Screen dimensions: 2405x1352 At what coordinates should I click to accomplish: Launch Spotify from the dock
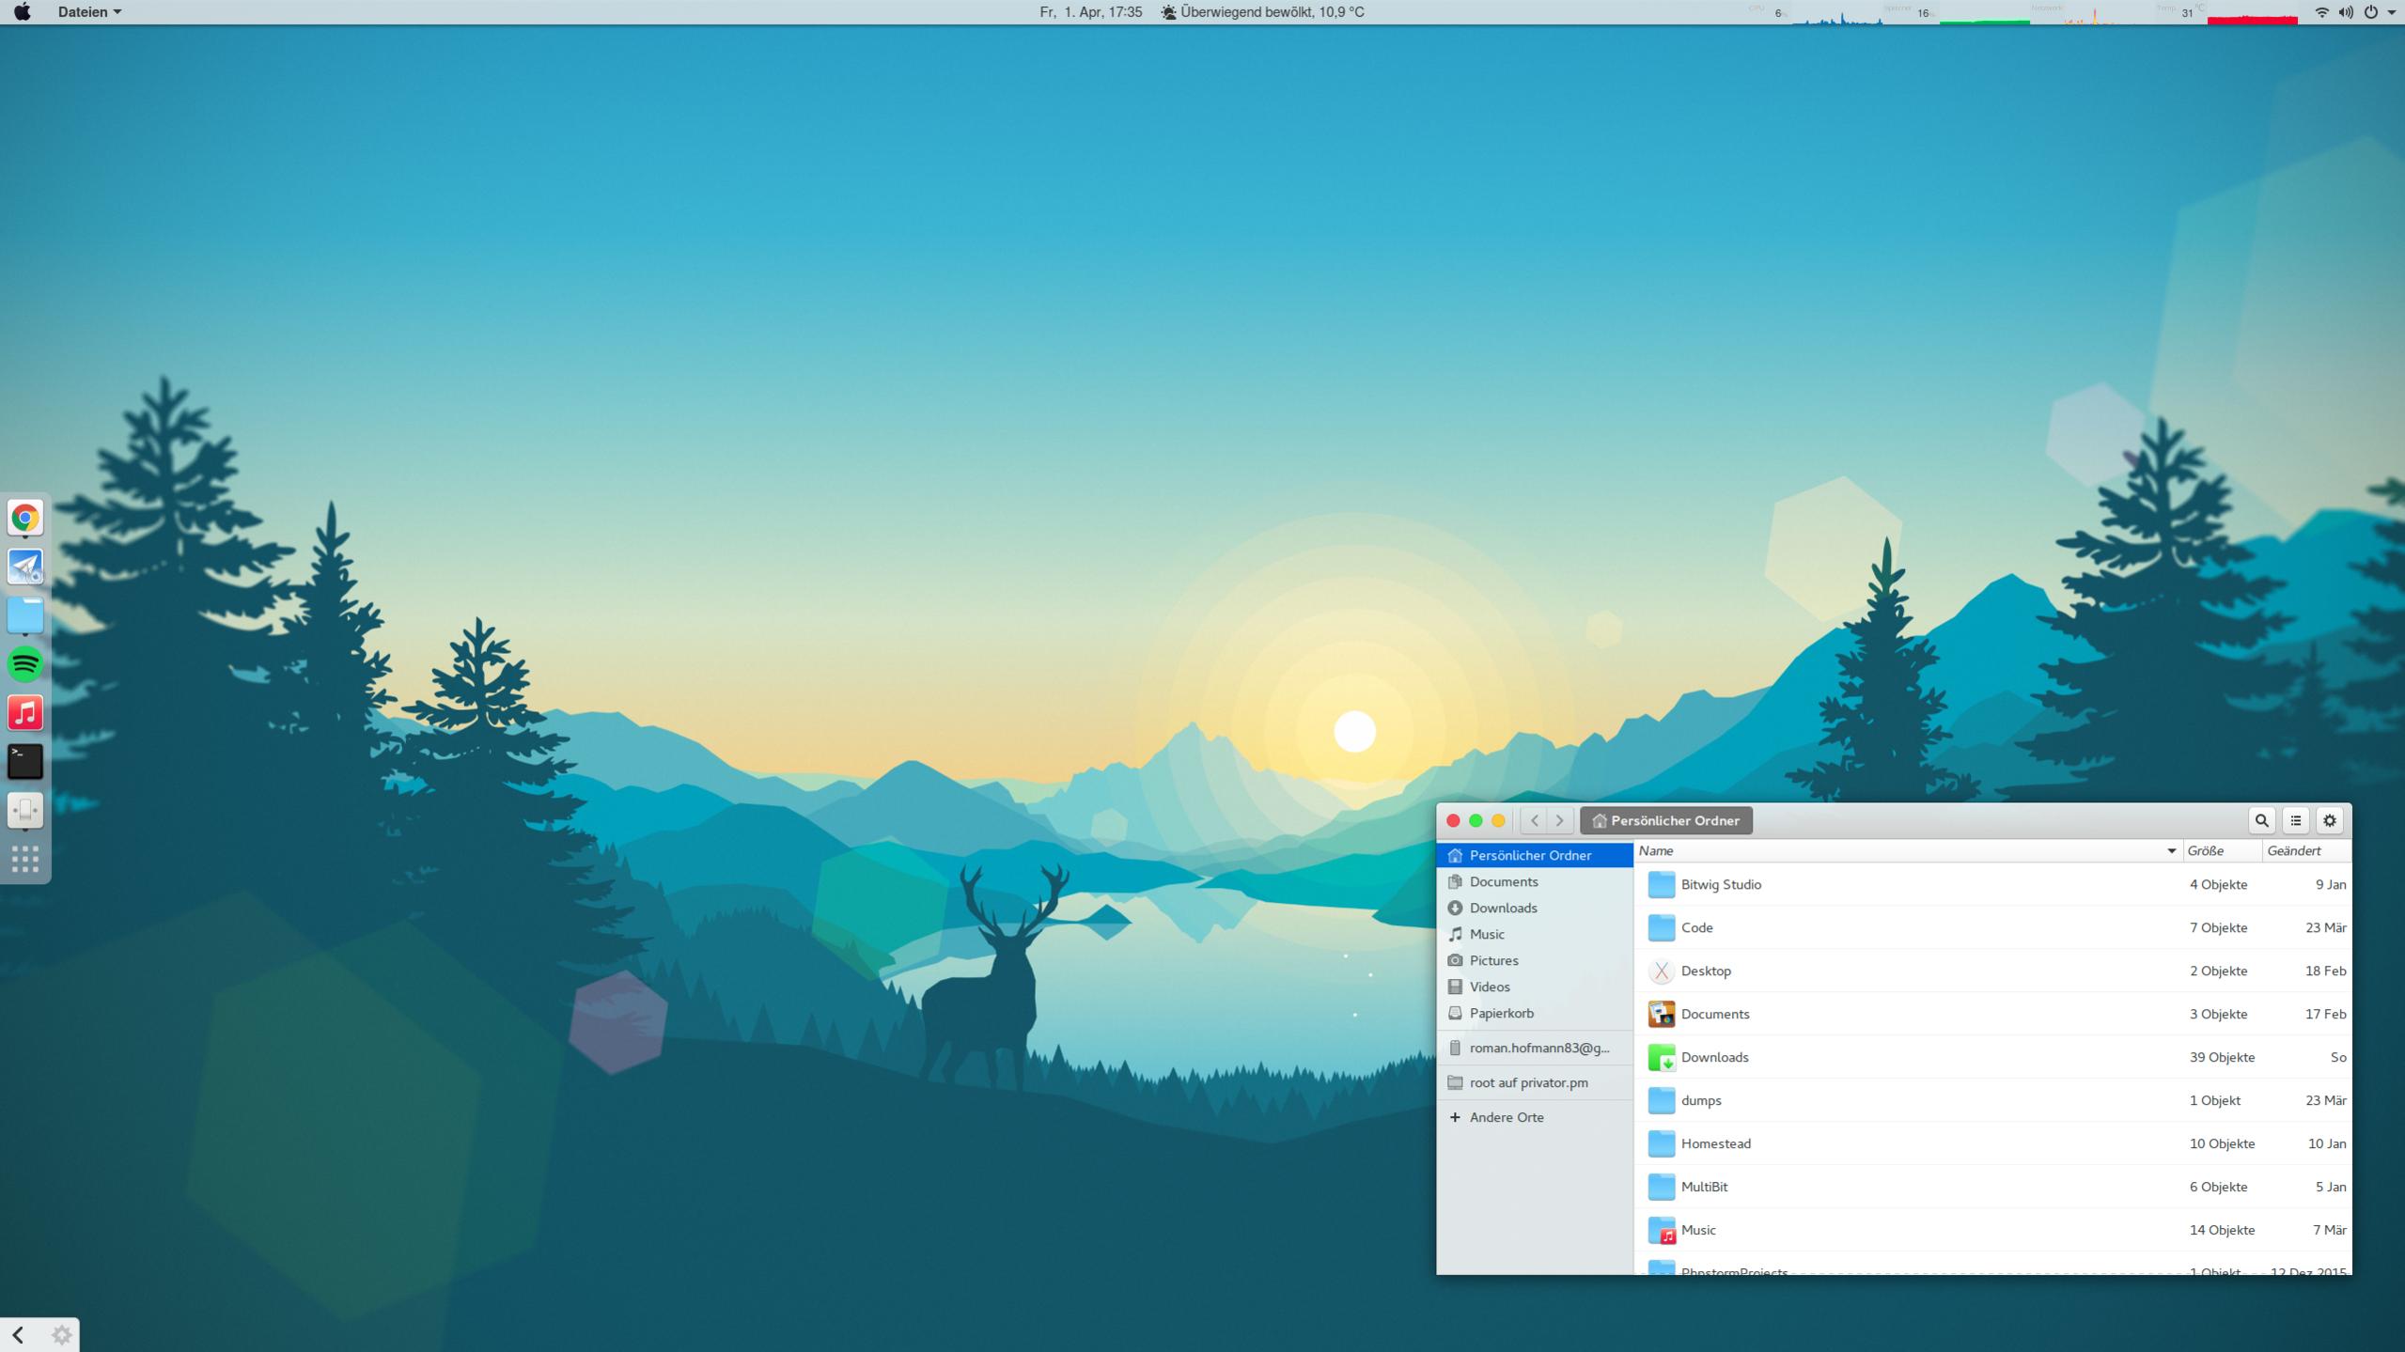coord(25,664)
